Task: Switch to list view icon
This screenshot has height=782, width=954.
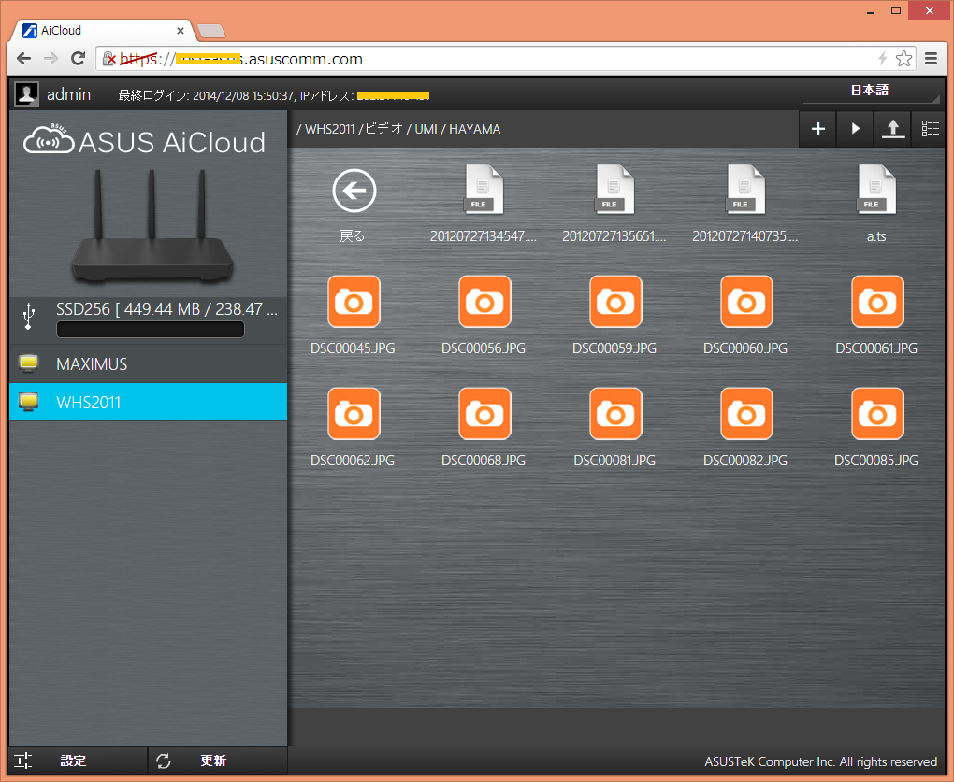Action: coord(929,129)
